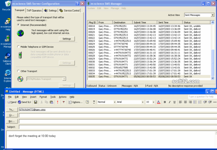
Task: Click the message flag icon
Action: pos(64,102)
